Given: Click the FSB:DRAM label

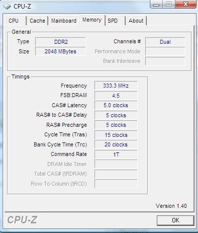Looking at the screenshot, I should 73,95.
